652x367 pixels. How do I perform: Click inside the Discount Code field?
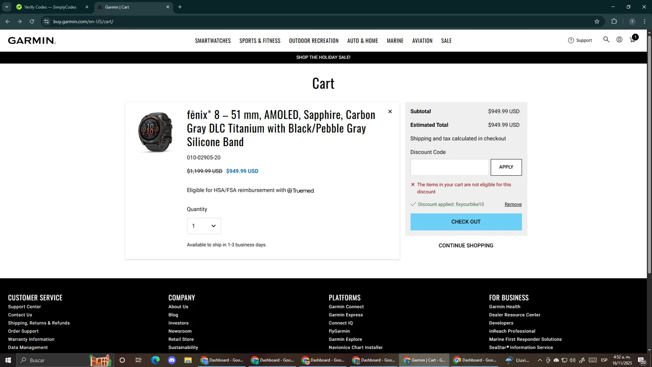pos(449,167)
